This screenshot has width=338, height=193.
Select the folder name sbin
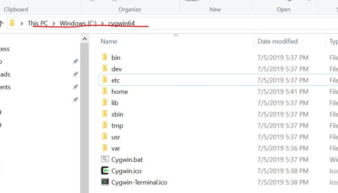coord(117,114)
